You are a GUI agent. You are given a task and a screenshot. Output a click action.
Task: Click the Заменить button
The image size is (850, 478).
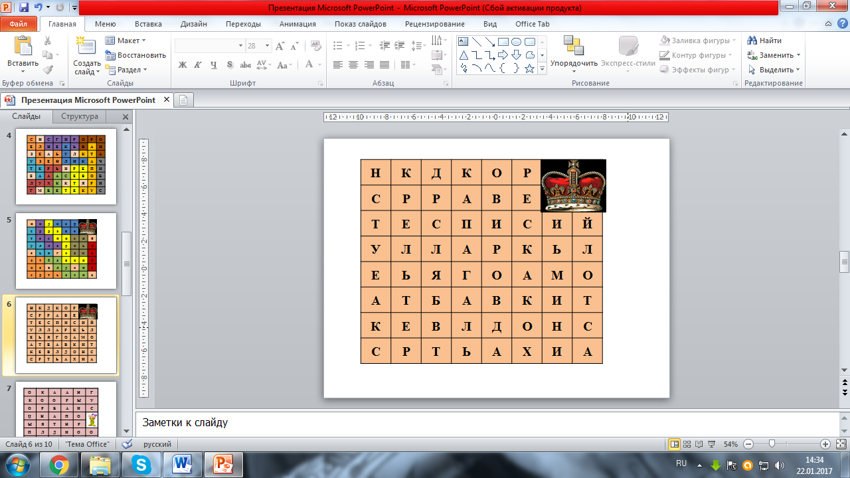pyautogui.click(x=774, y=55)
